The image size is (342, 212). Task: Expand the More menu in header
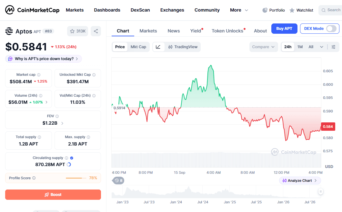[x=239, y=10]
